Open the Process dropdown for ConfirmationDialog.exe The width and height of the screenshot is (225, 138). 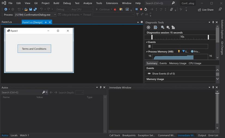55,15
